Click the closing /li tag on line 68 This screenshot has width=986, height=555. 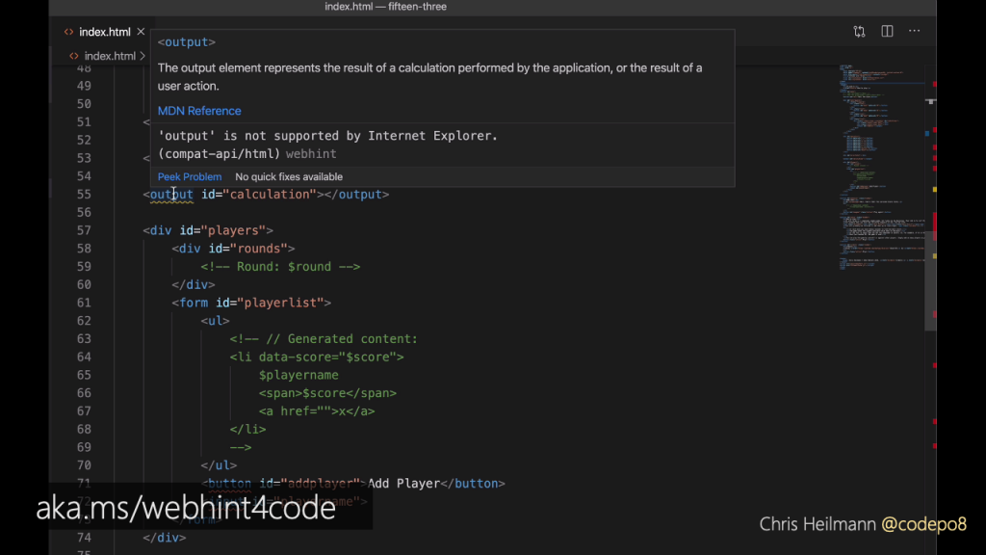tap(247, 429)
